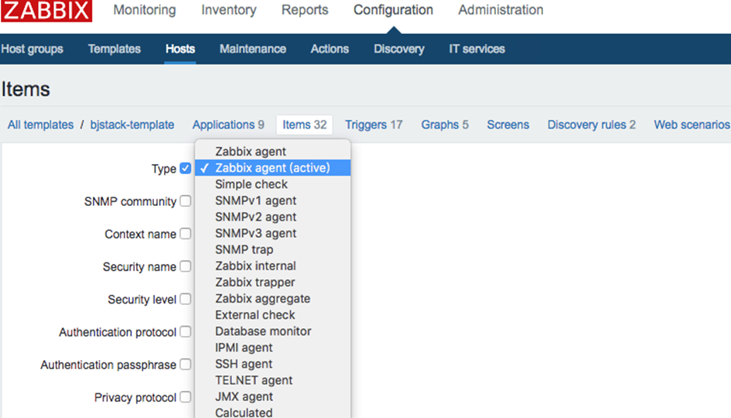Open Web scenarios link
The image size is (731, 418).
[x=692, y=125]
